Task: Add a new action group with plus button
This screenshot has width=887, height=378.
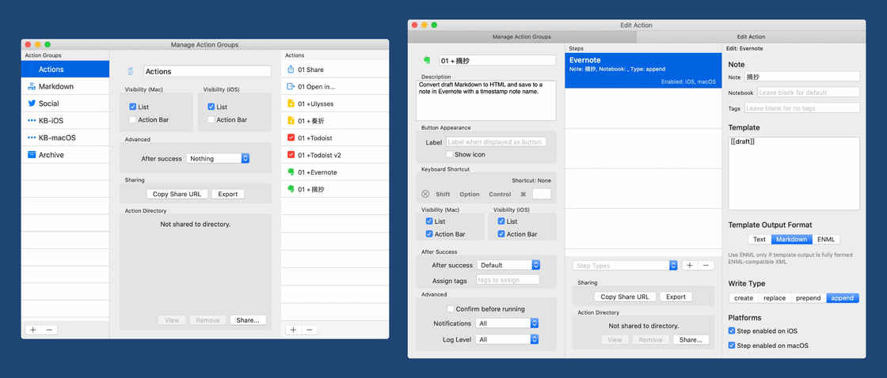Action: tap(32, 330)
